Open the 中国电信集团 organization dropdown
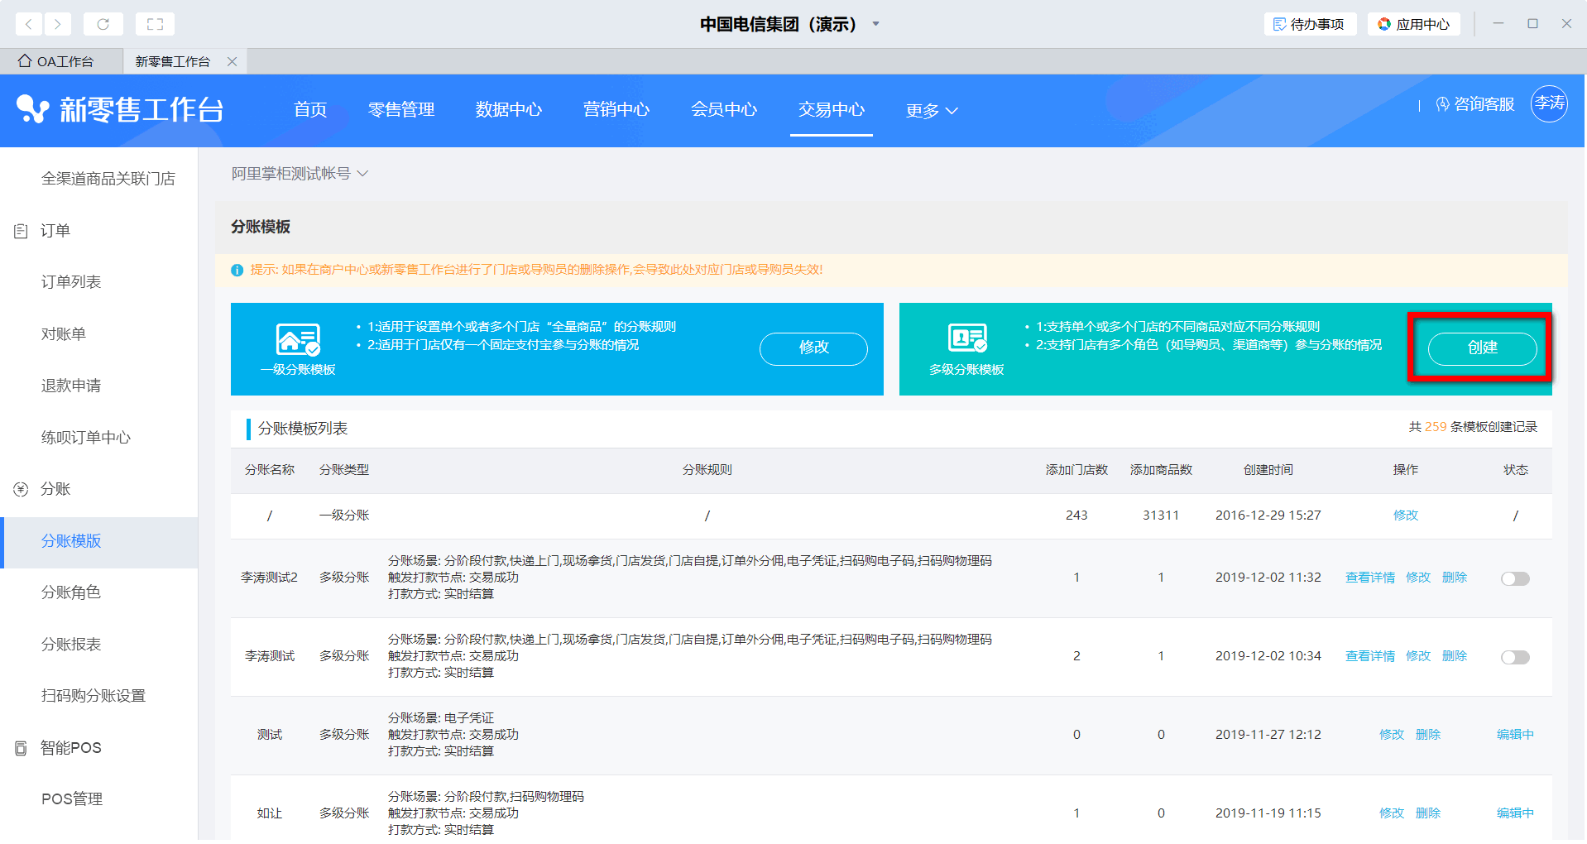The image size is (1587, 844). point(875,24)
